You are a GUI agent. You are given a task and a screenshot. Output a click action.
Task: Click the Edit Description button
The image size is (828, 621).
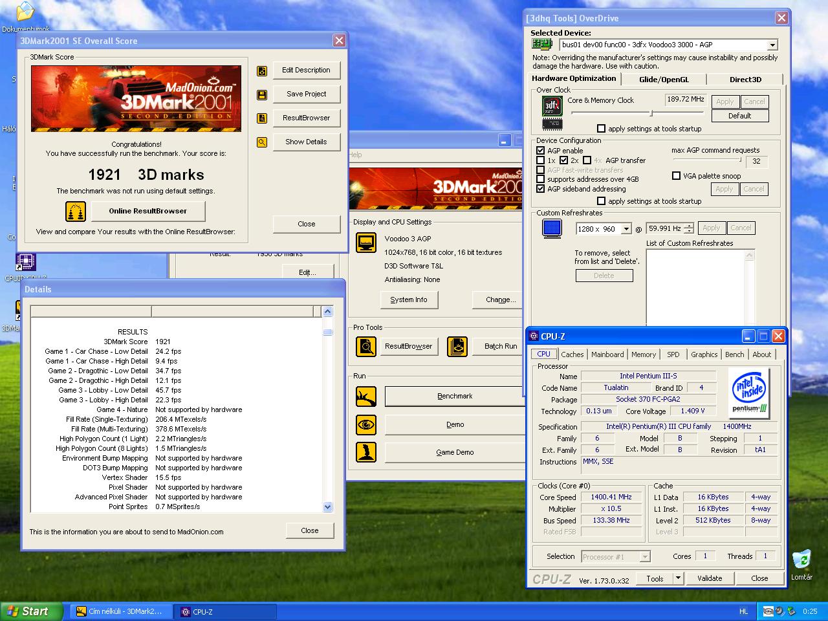pos(306,71)
